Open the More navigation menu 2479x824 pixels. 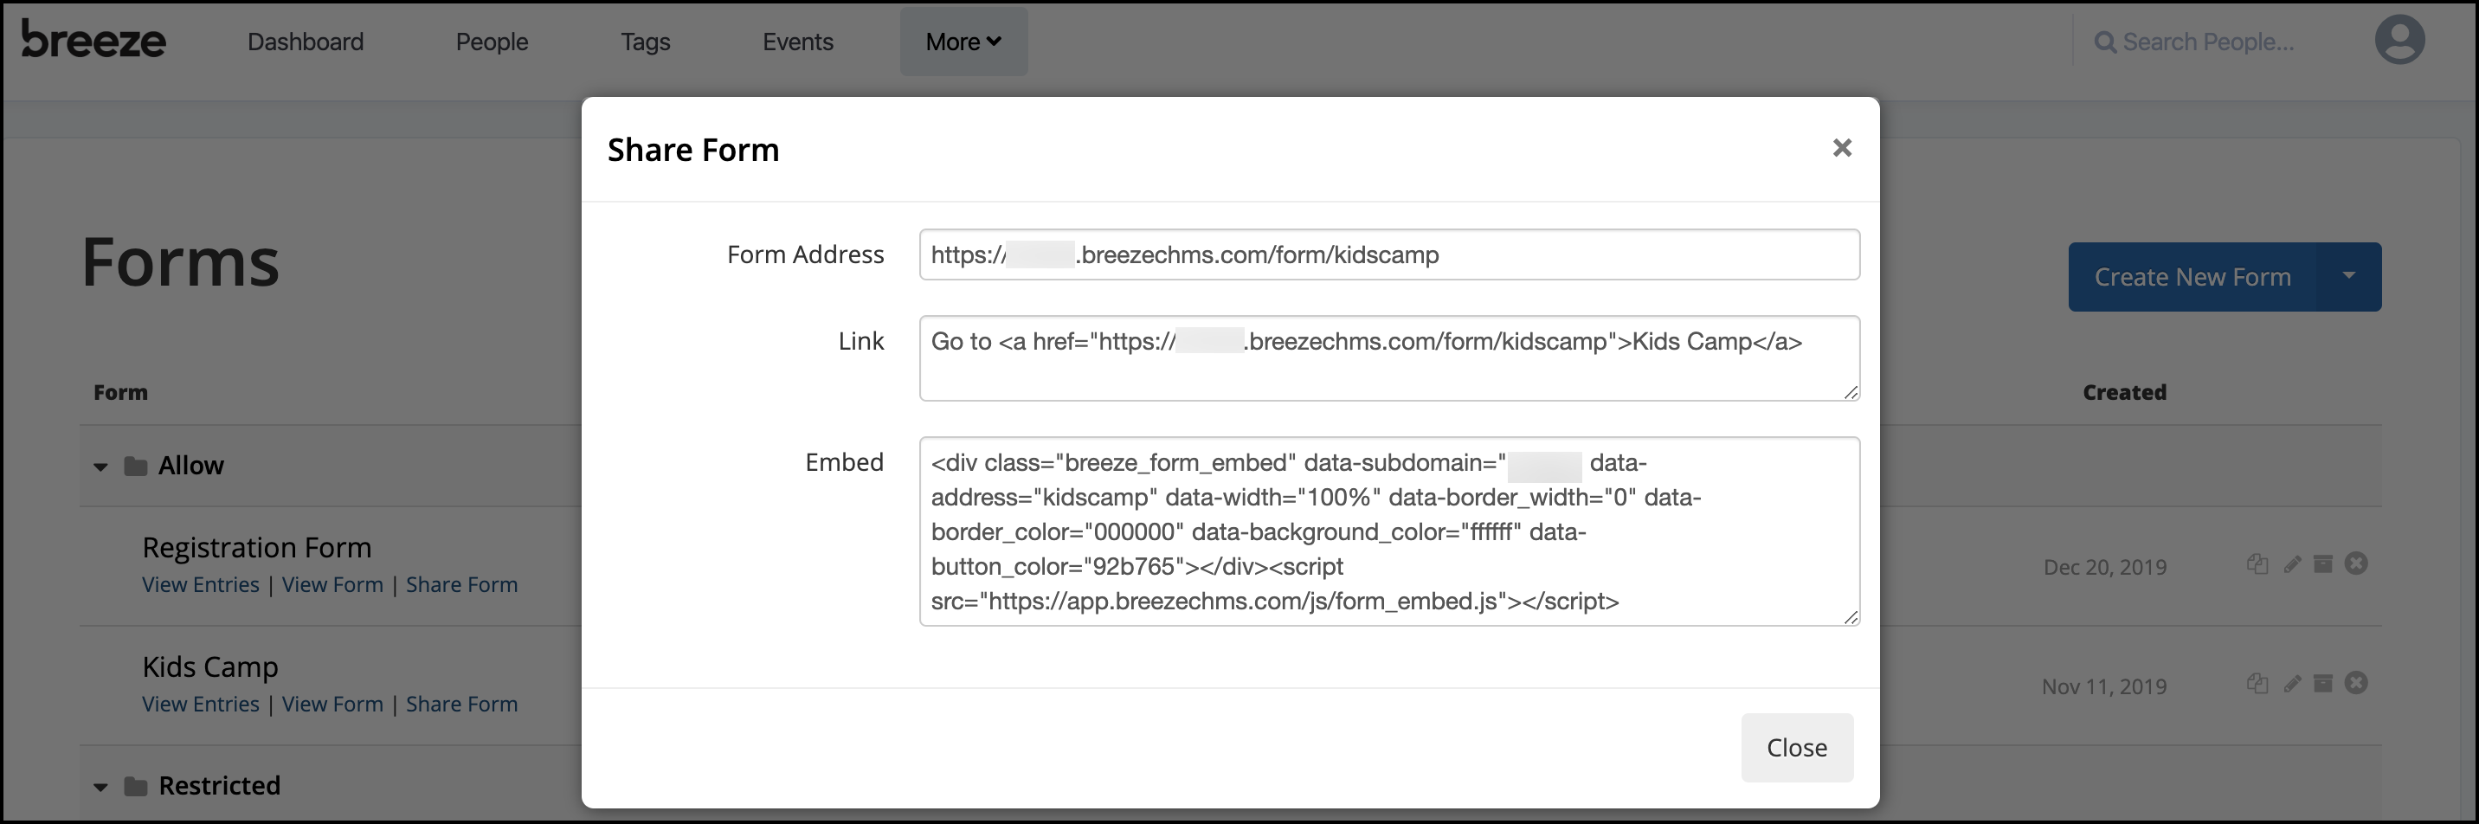963,42
